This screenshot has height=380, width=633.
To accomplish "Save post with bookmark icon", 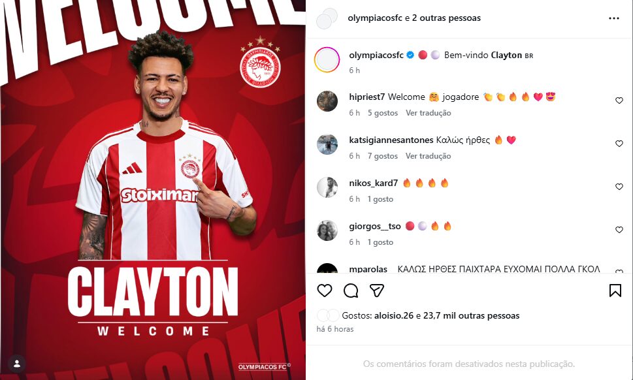I will coord(615,291).
